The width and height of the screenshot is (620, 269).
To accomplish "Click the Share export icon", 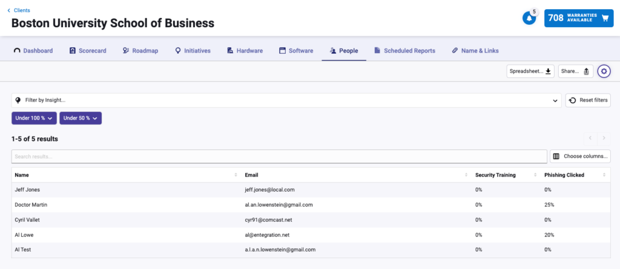I will (586, 71).
